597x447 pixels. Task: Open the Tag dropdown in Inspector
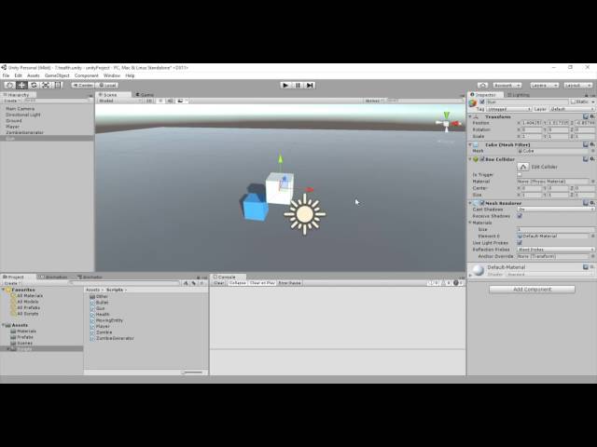(x=508, y=109)
